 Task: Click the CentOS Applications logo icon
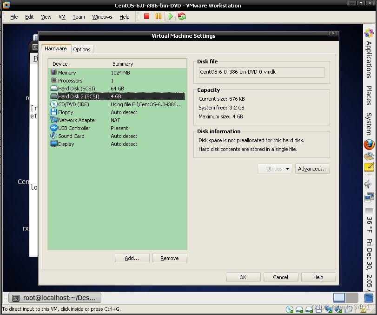point(369,33)
